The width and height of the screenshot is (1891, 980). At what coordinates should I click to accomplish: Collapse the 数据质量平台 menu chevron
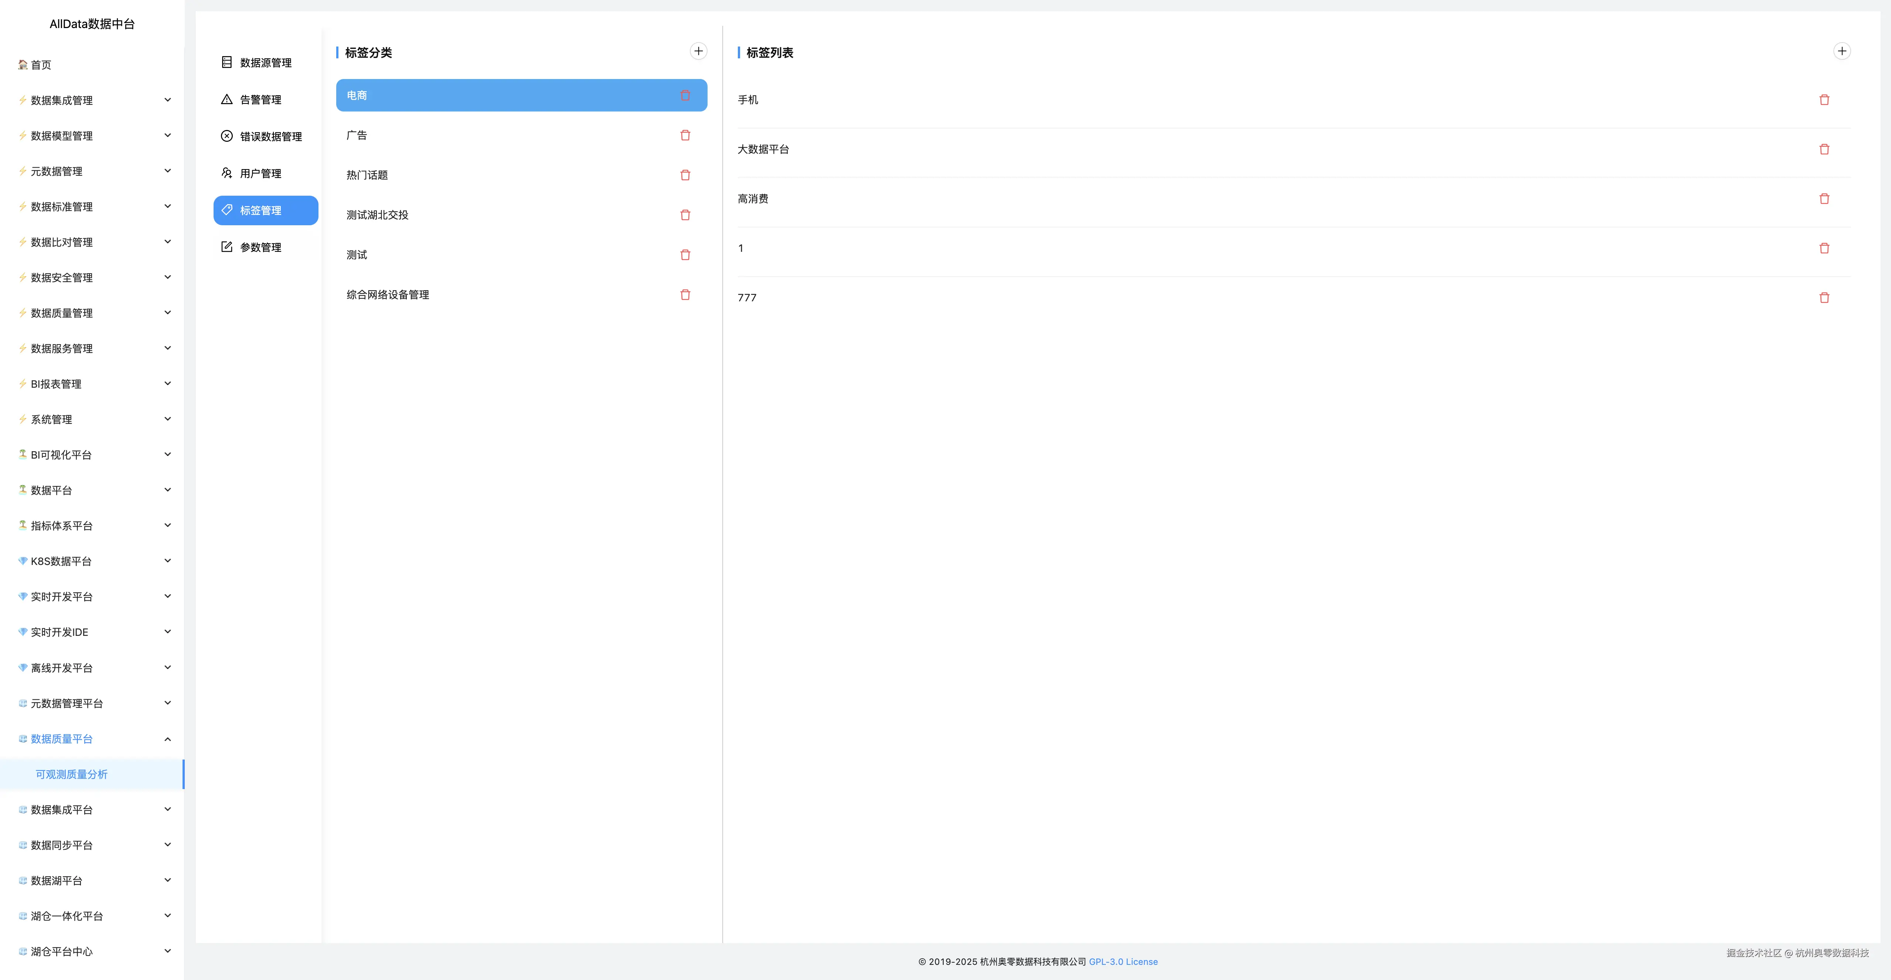pos(167,739)
